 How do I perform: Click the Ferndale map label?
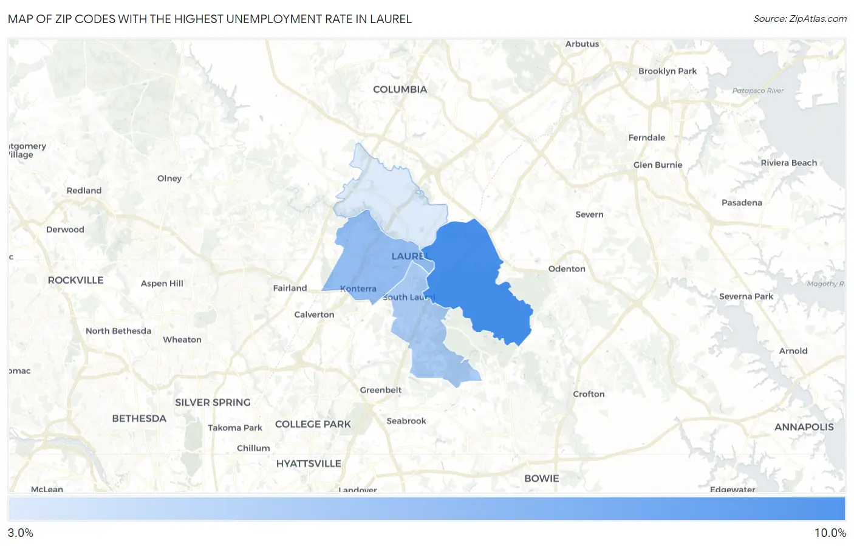click(x=647, y=137)
